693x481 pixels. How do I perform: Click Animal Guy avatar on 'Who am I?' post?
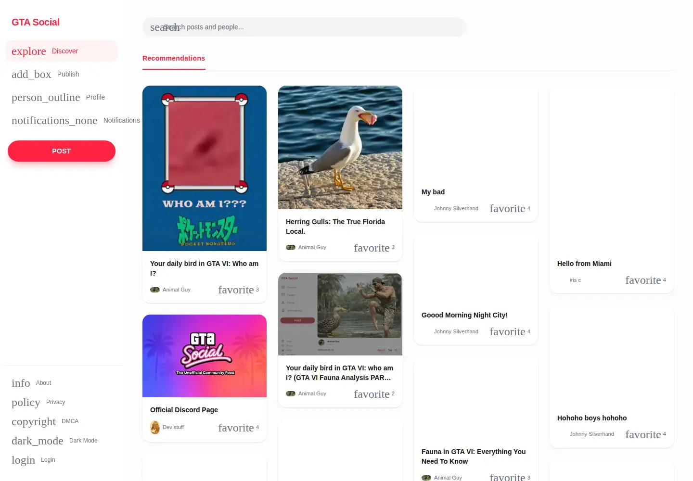coord(155,290)
